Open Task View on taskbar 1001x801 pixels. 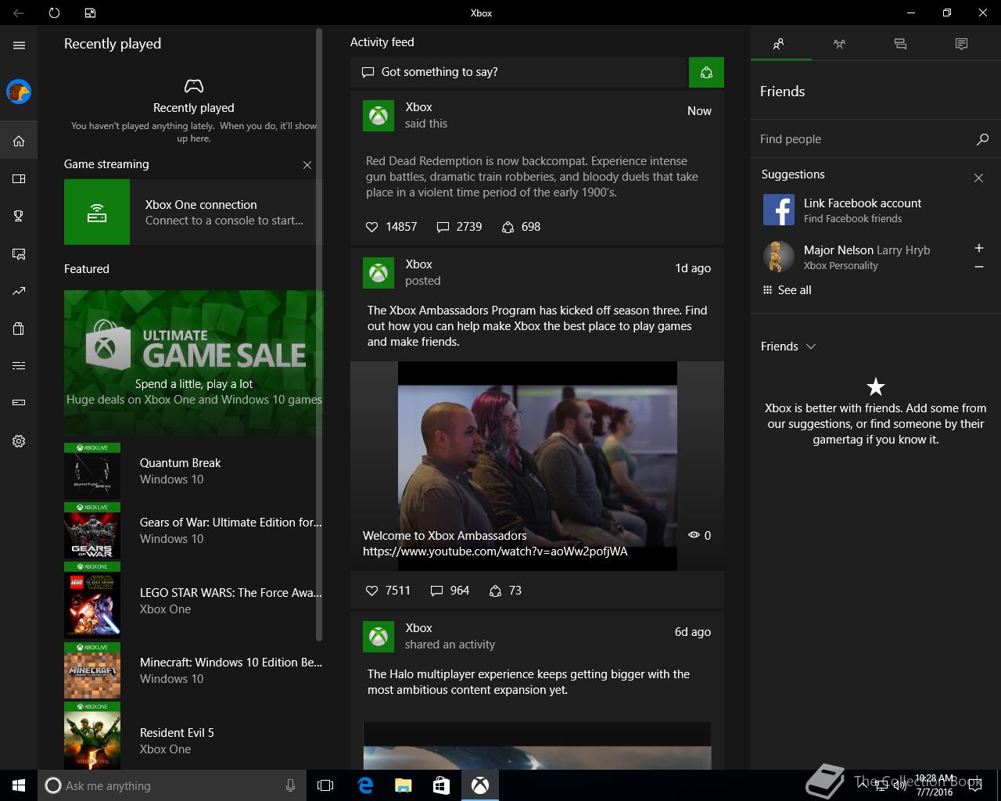click(325, 785)
